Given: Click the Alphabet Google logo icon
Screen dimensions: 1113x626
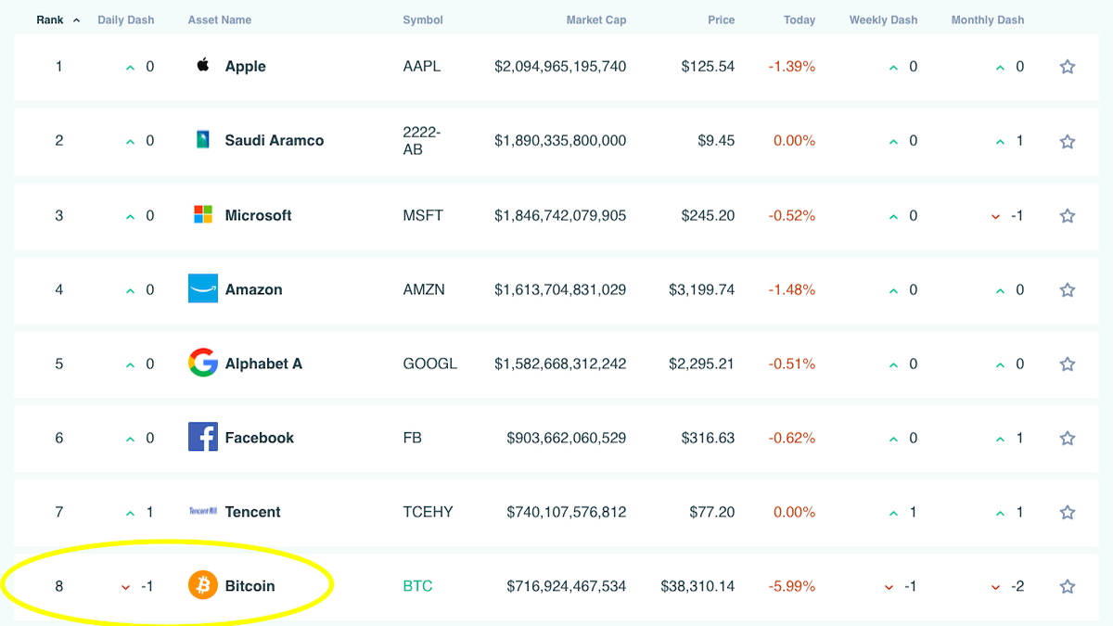Looking at the screenshot, I should [x=203, y=363].
